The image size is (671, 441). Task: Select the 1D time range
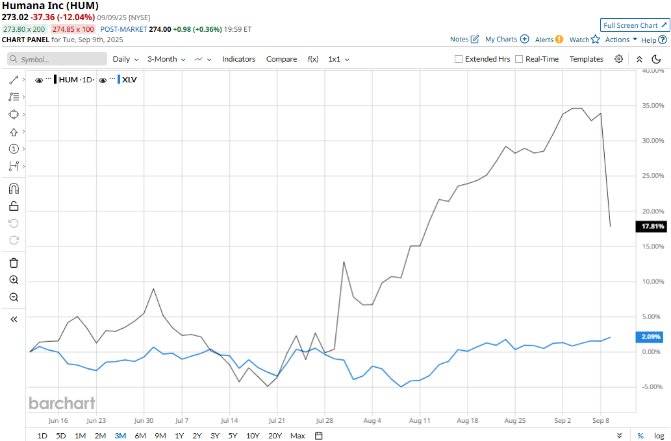42,435
